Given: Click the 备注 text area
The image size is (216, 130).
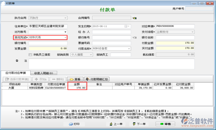Looking at the screenshot, I should 111,64.
